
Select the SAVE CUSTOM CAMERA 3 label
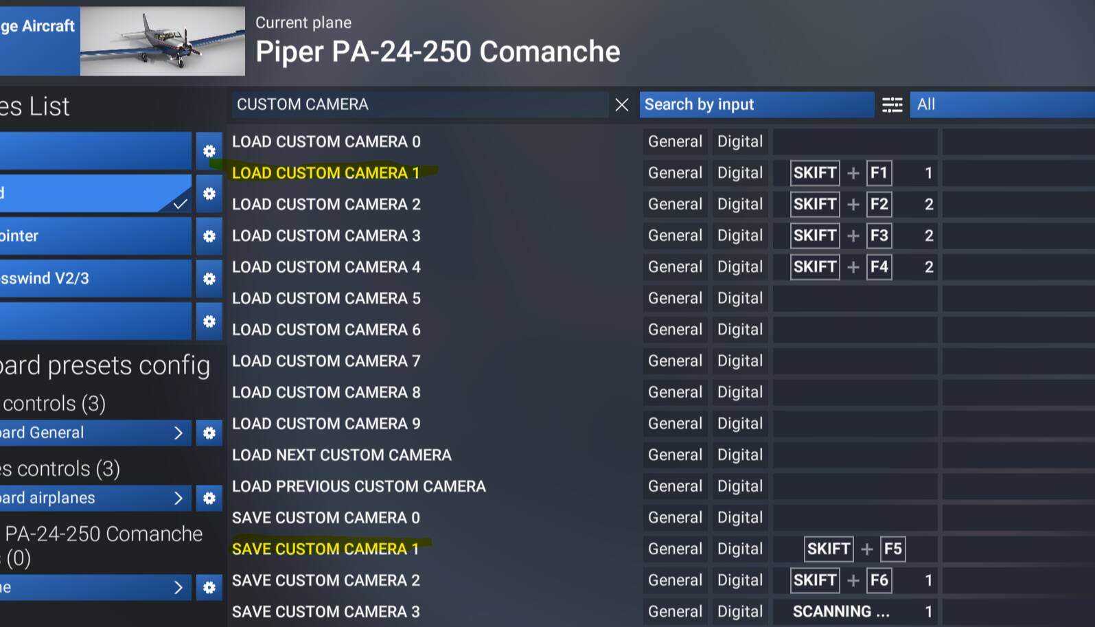pos(326,612)
